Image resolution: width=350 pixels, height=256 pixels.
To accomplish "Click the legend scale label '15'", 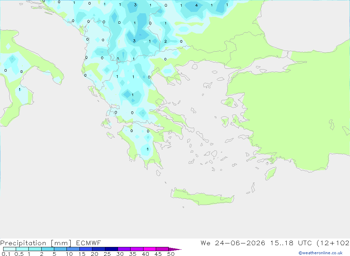I will tap(82, 254).
